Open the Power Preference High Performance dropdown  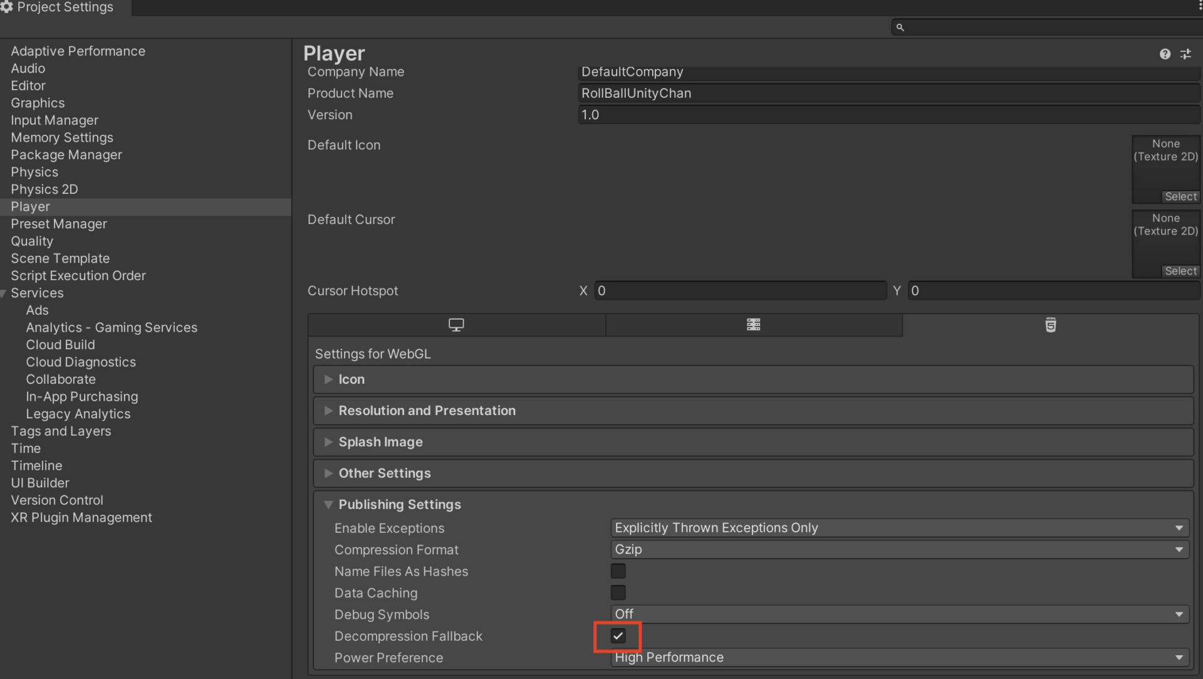pyautogui.click(x=899, y=657)
